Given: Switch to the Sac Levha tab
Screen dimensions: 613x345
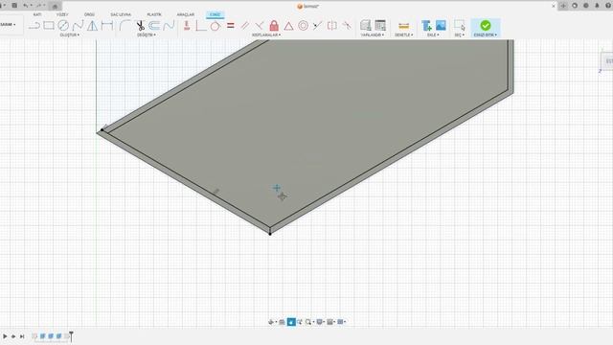Looking at the screenshot, I should [x=121, y=14].
